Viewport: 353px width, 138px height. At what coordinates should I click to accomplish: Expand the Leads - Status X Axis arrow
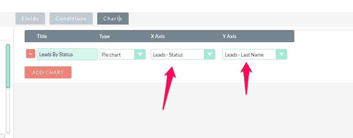coord(210,55)
